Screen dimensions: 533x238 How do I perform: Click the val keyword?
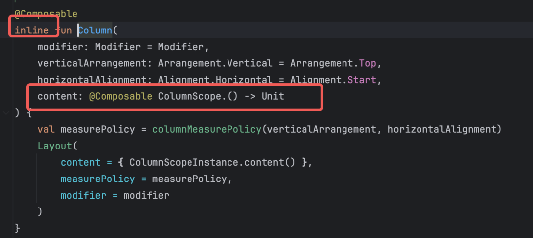point(46,129)
